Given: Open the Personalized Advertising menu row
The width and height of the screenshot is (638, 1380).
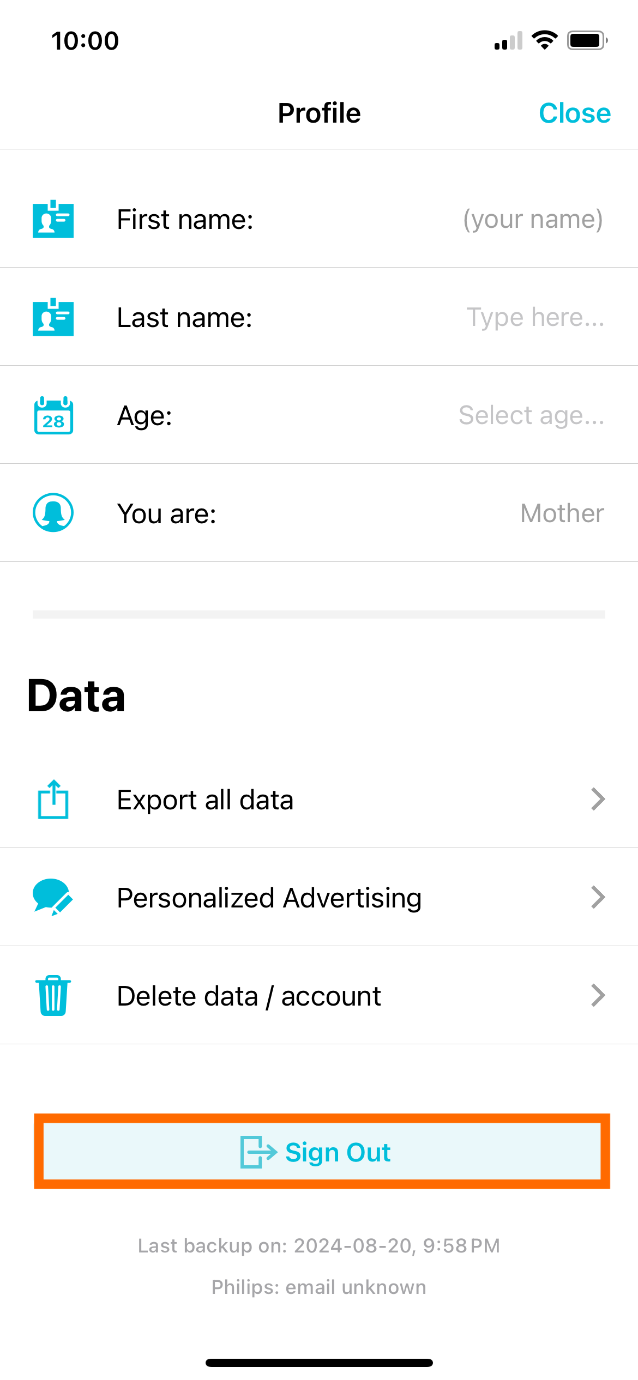Looking at the screenshot, I should (x=319, y=897).
